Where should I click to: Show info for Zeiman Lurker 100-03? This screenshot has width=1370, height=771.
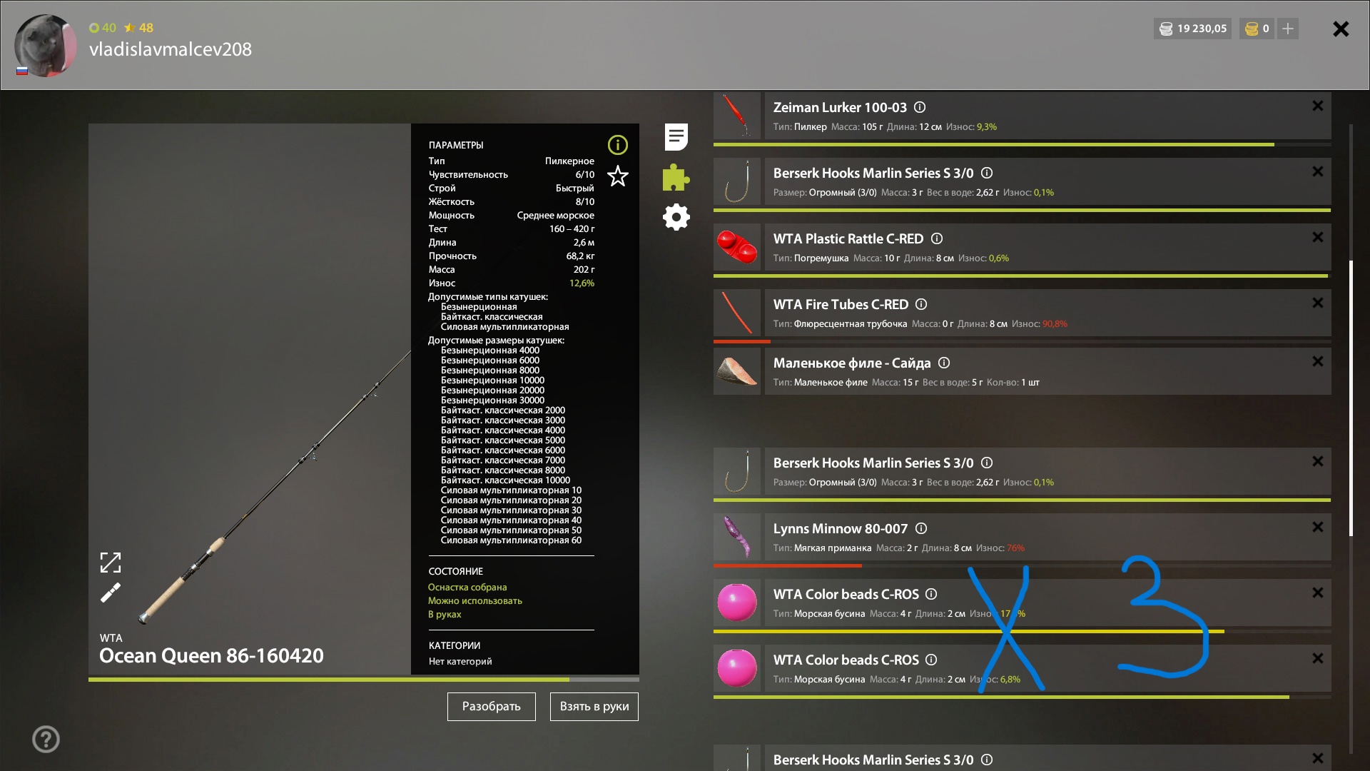920,107
